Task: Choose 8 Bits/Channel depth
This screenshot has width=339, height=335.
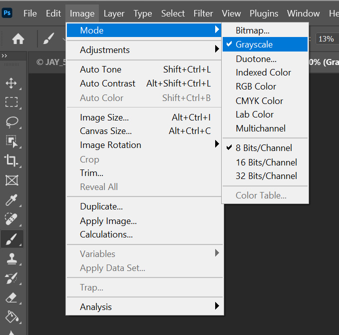Action: [265, 148]
